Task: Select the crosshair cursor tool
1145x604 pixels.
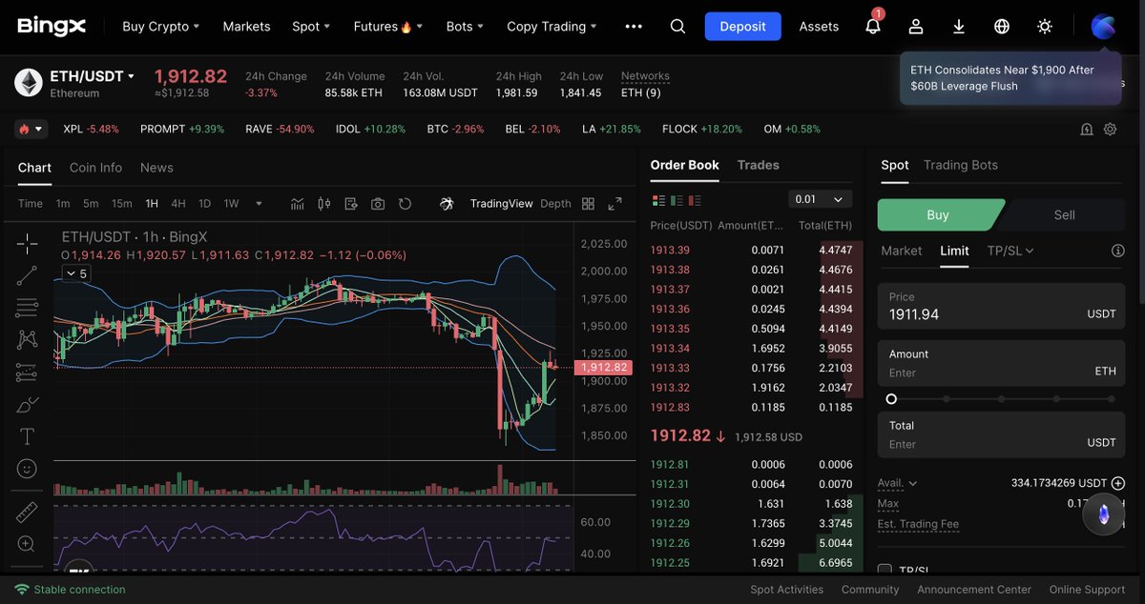Action: point(27,243)
